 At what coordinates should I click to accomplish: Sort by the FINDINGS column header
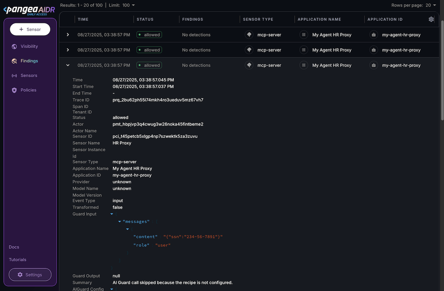(193, 19)
